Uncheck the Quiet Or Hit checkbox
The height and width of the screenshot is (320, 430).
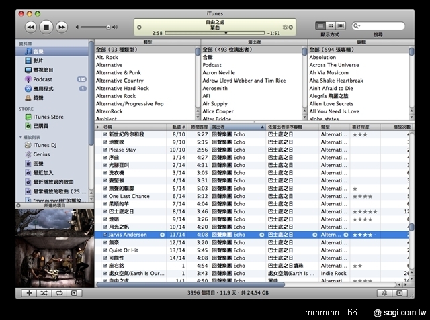105,250
